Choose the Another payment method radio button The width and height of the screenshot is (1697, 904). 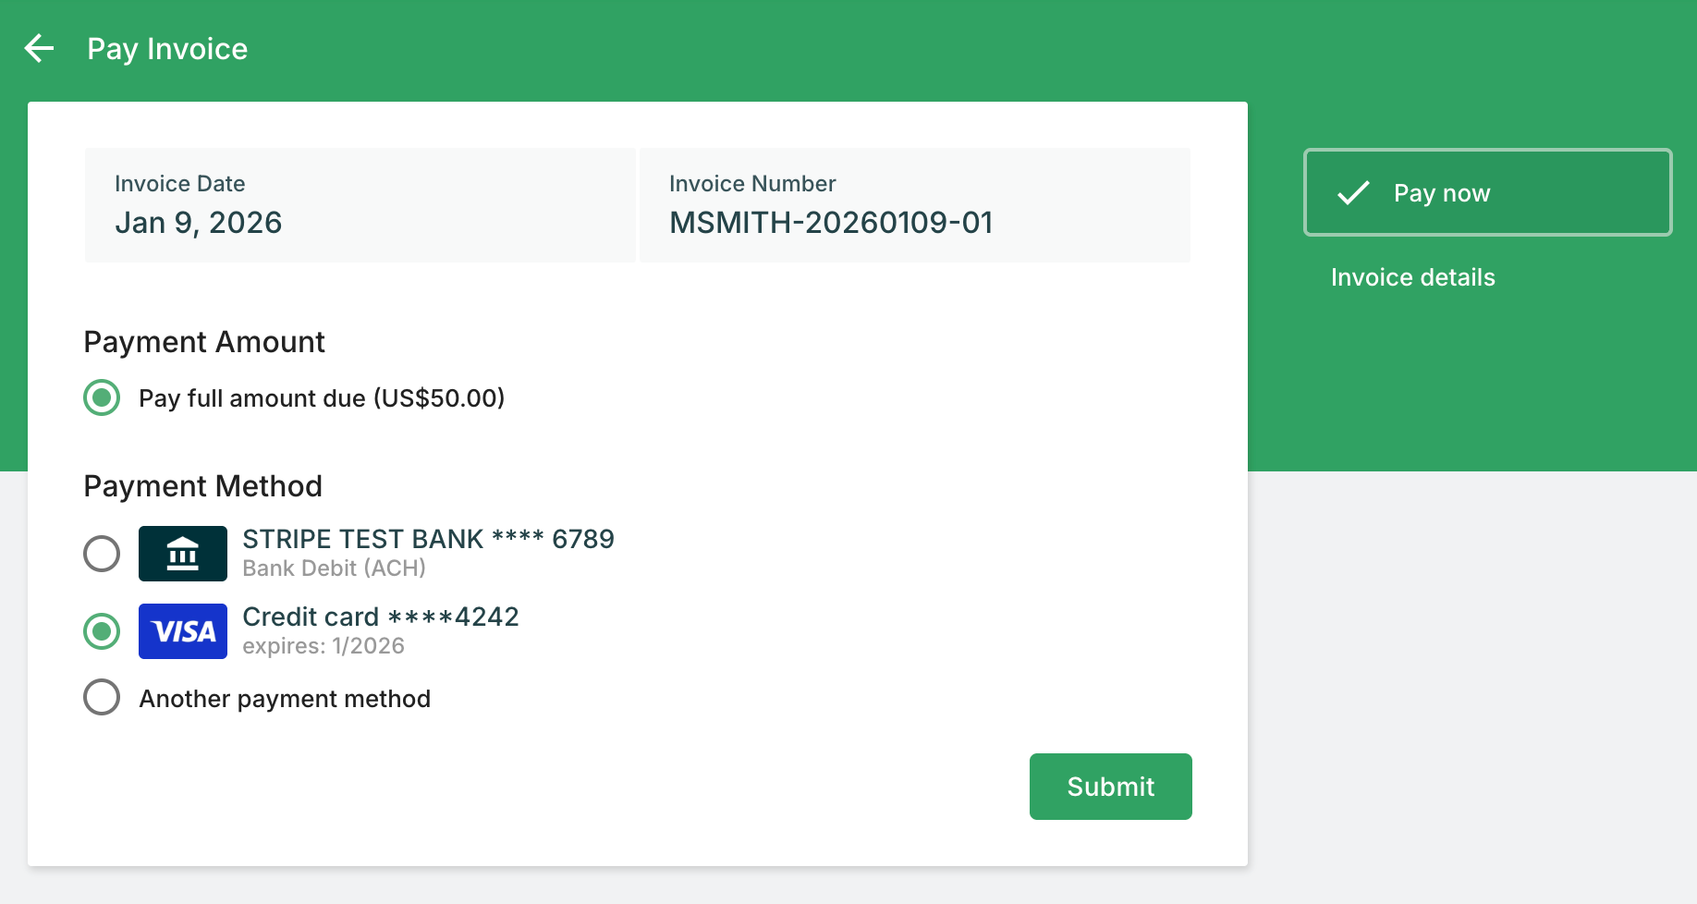[102, 698]
